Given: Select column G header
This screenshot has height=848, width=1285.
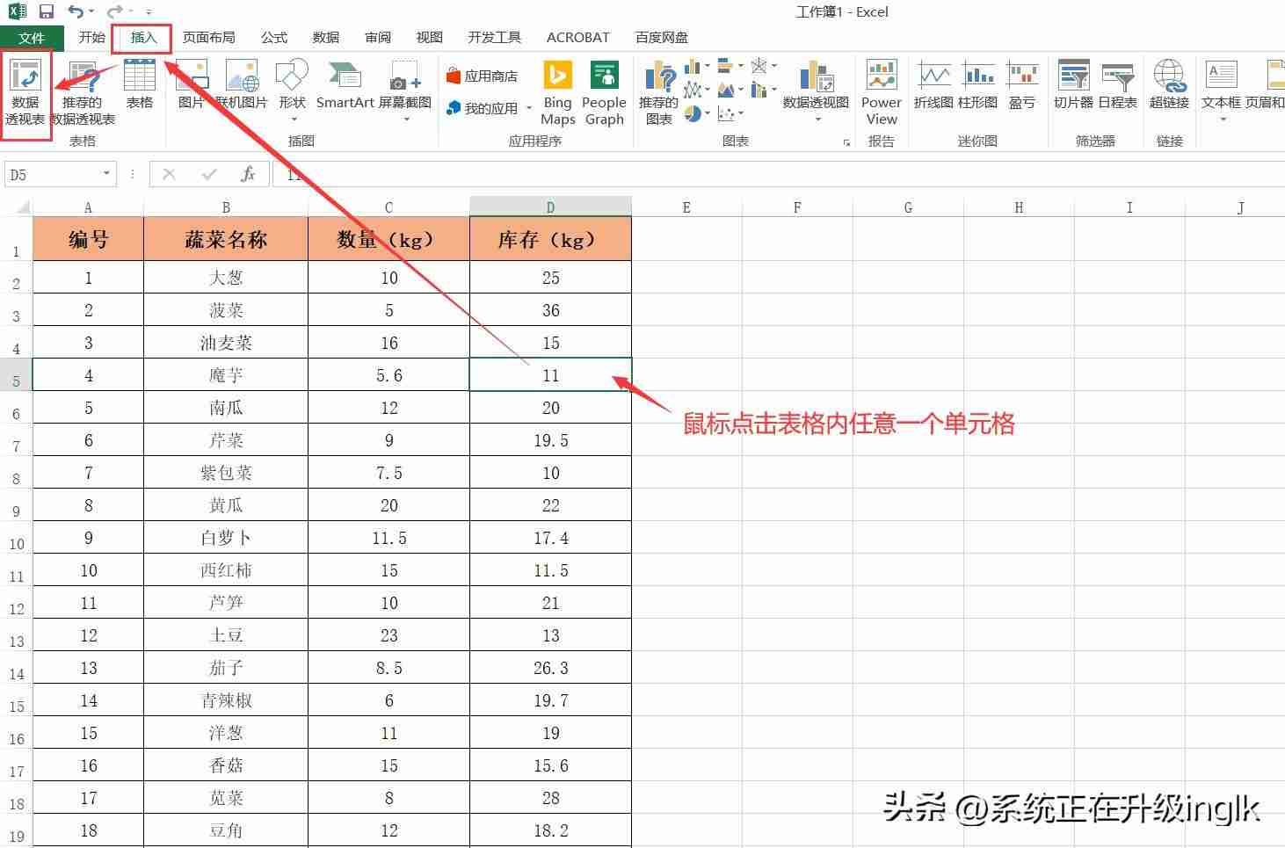Looking at the screenshot, I should 908,207.
